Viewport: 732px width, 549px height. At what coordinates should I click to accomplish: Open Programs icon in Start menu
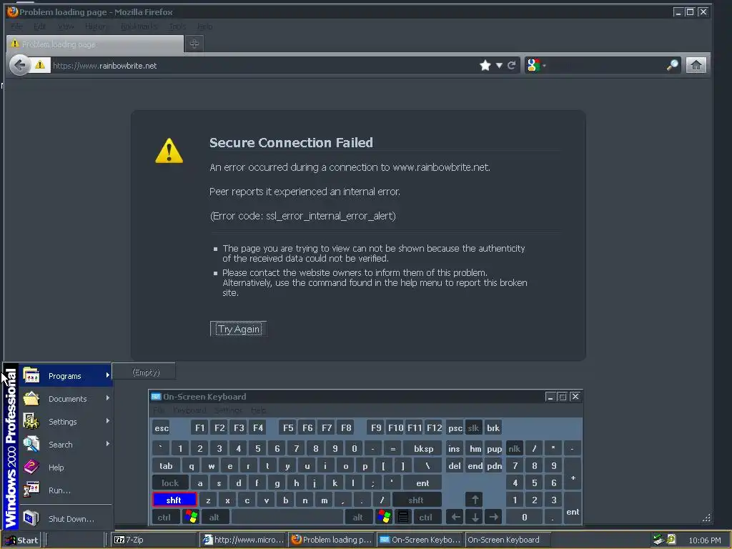point(31,375)
